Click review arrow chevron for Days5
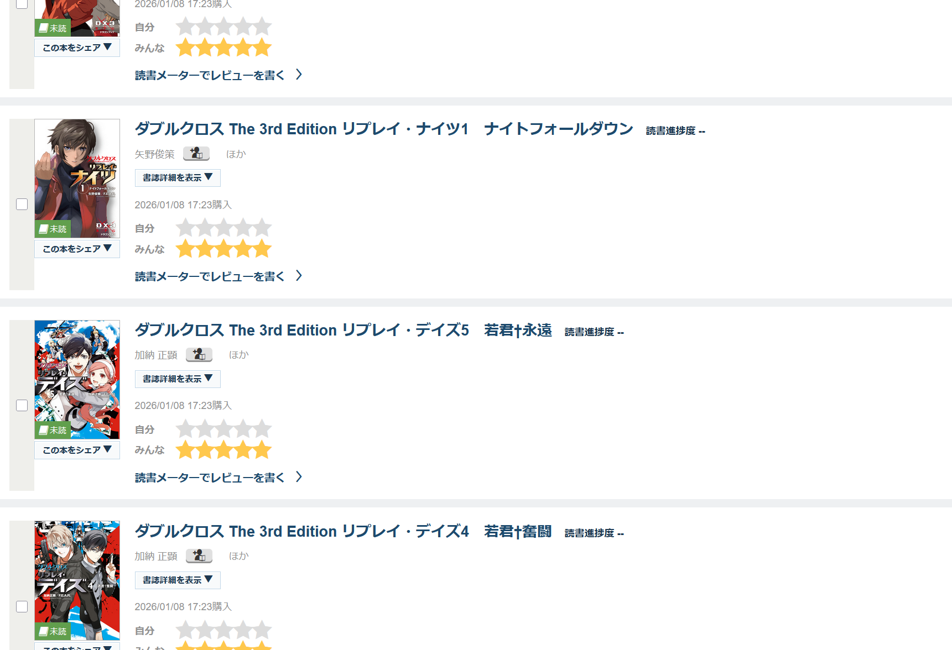This screenshot has height=650, width=952. click(x=299, y=477)
